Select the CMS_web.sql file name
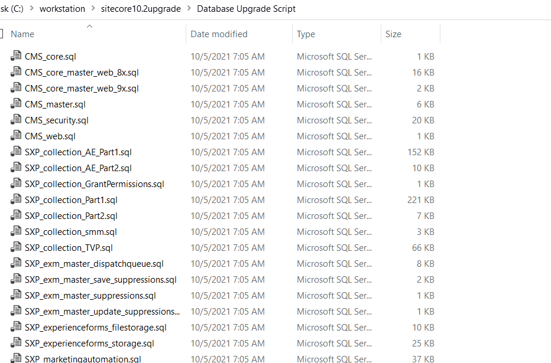This screenshot has height=363, width=551. pos(50,136)
